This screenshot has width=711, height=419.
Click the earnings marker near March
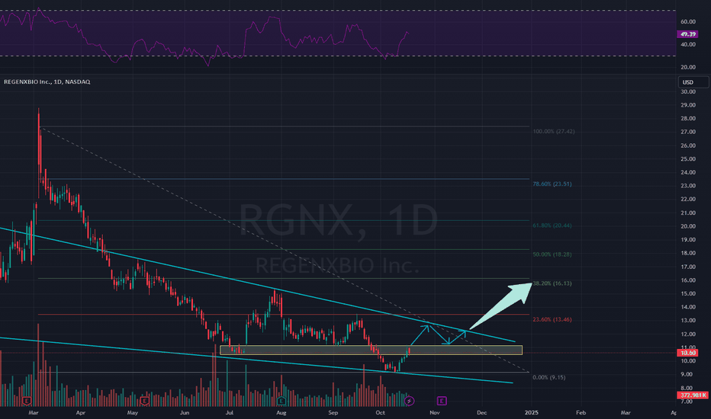pos(27,401)
